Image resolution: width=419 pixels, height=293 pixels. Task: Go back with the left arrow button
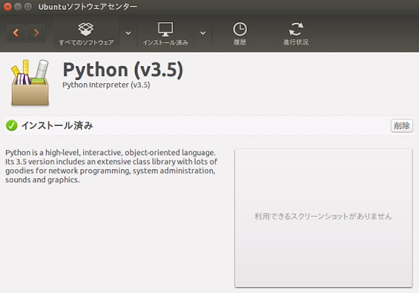(16, 33)
